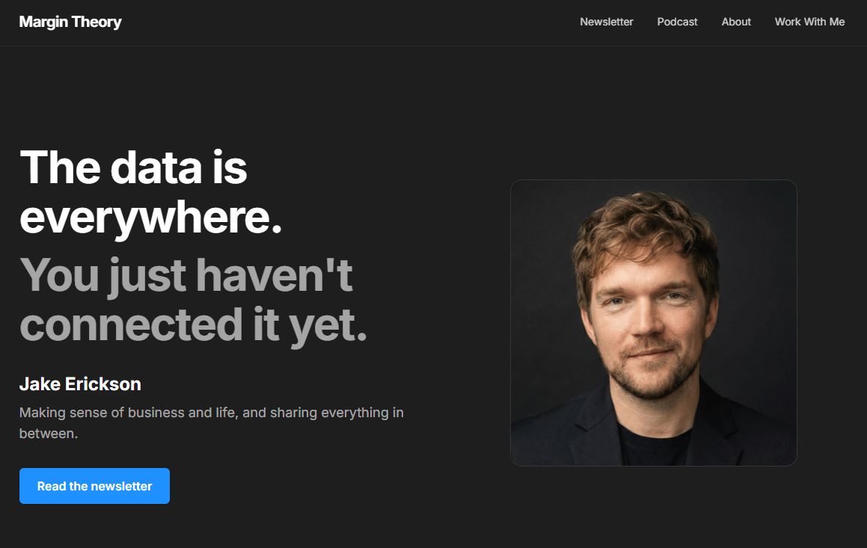
Task: Click the gray 'You just haven't connected it yet.' text
Action: (x=194, y=300)
